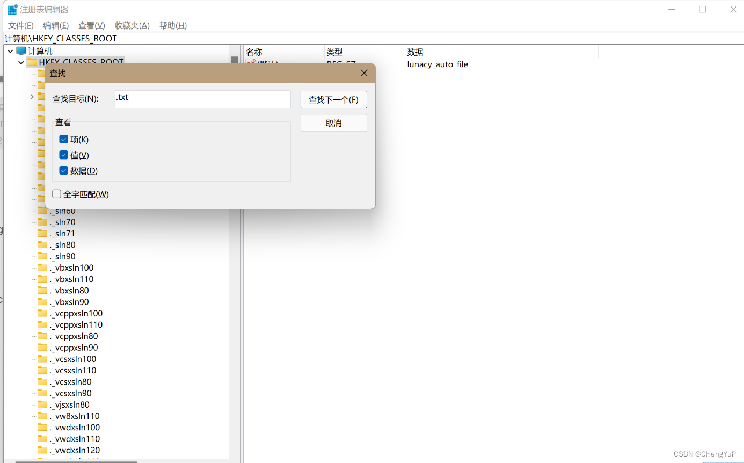The width and height of the screenshot is (744, 463).
Task: Click folder icon next to ._vcppxsln100
Action: point(42,313)
